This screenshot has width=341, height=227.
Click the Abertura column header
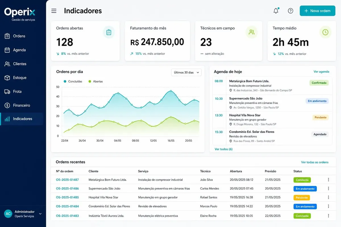point(236,171)
